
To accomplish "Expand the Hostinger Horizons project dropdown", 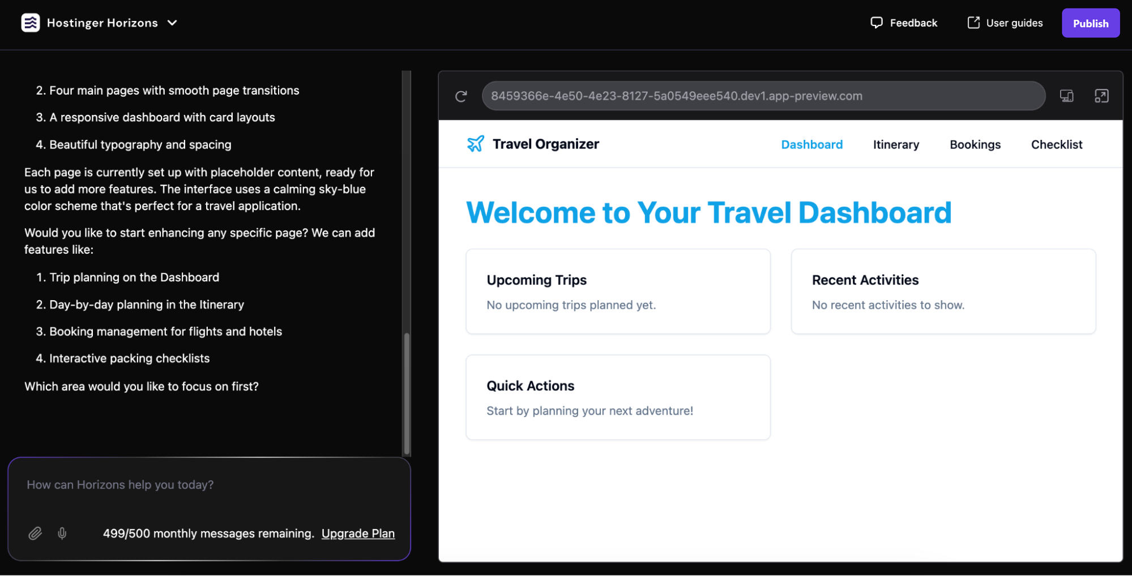I will tap(173, 23).
